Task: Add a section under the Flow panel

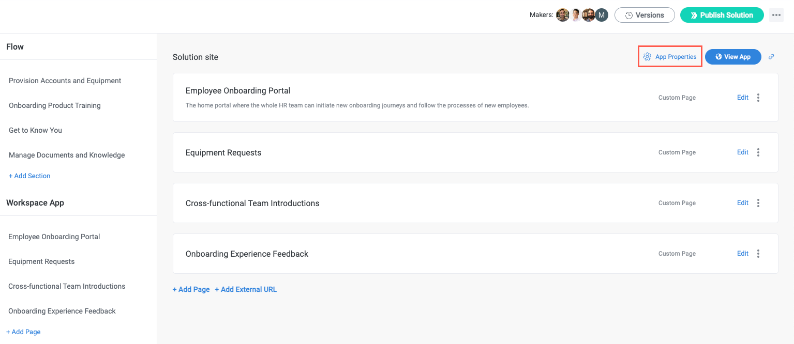Action: (x=29, y=176)
